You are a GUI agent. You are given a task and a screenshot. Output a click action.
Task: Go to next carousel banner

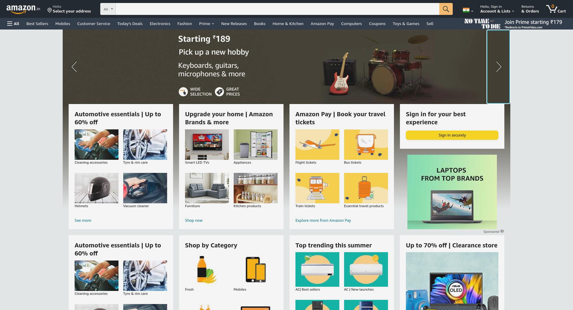click(499, 67)
